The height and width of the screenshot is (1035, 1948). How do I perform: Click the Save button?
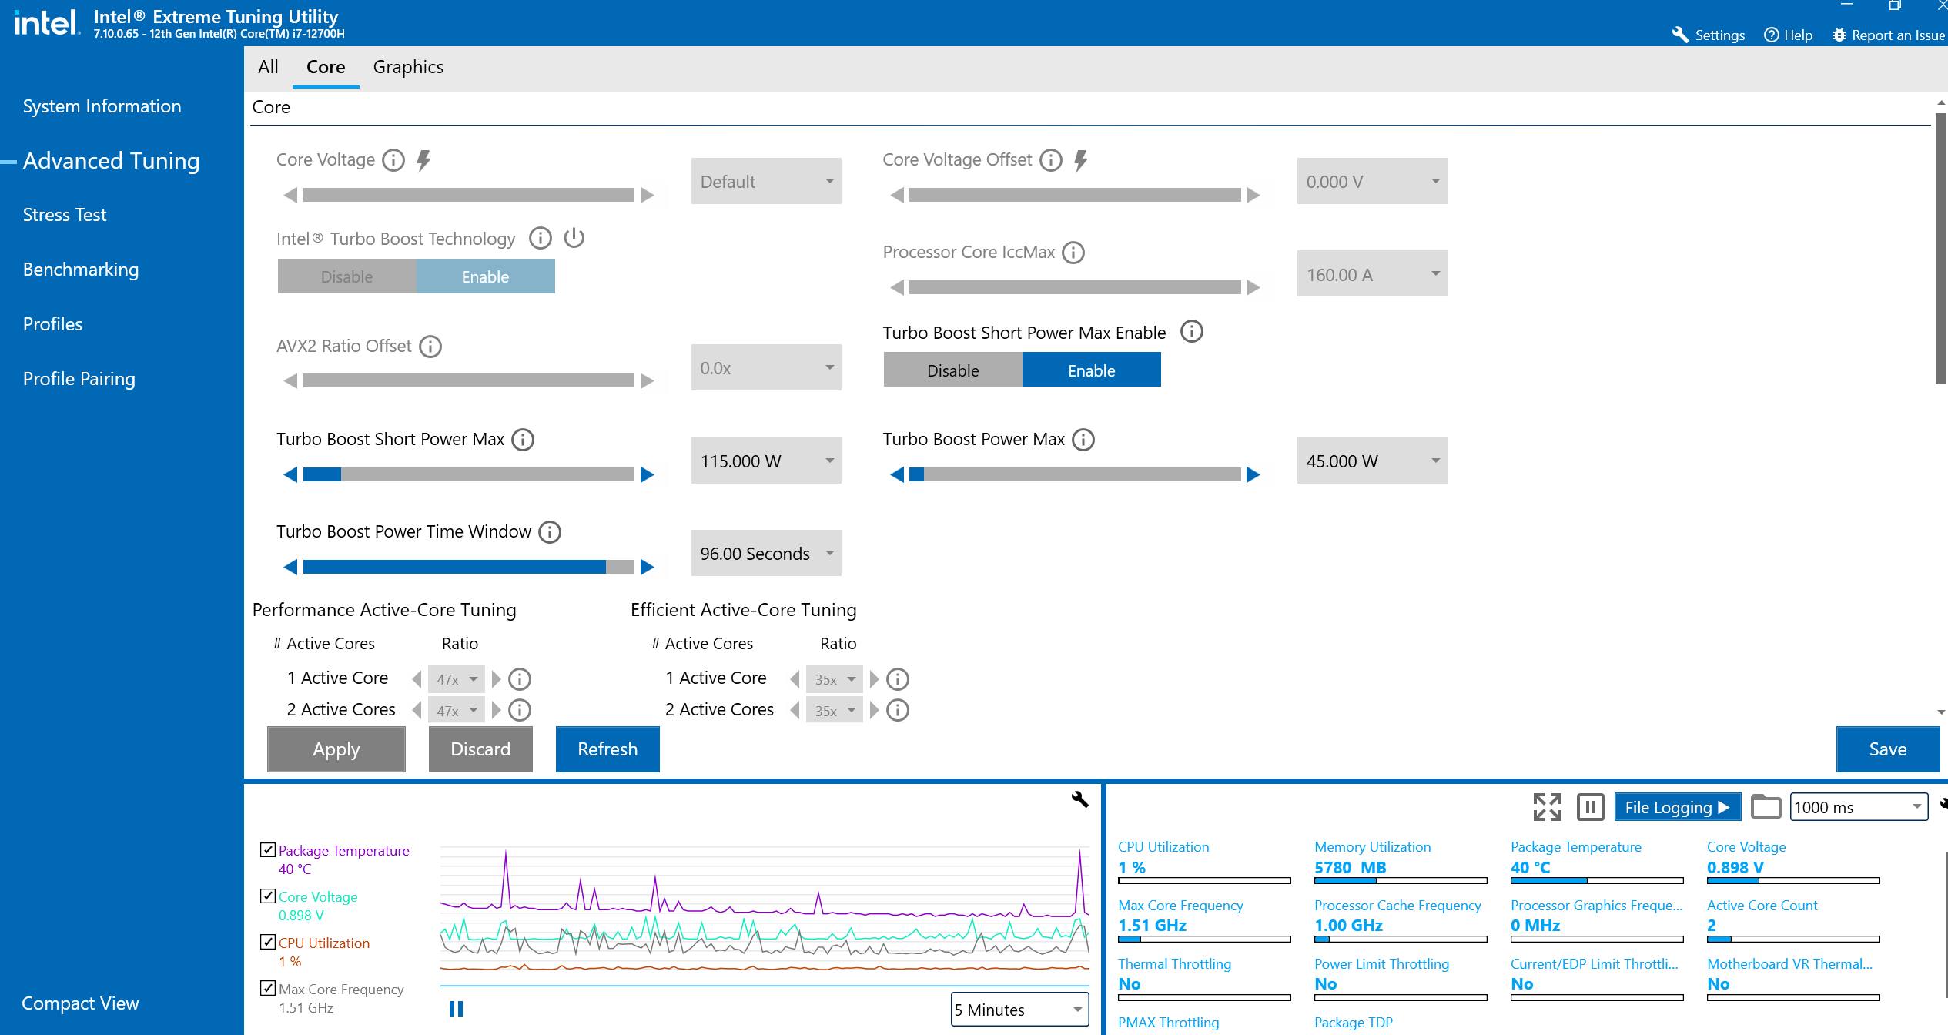tap(1888, 749)
